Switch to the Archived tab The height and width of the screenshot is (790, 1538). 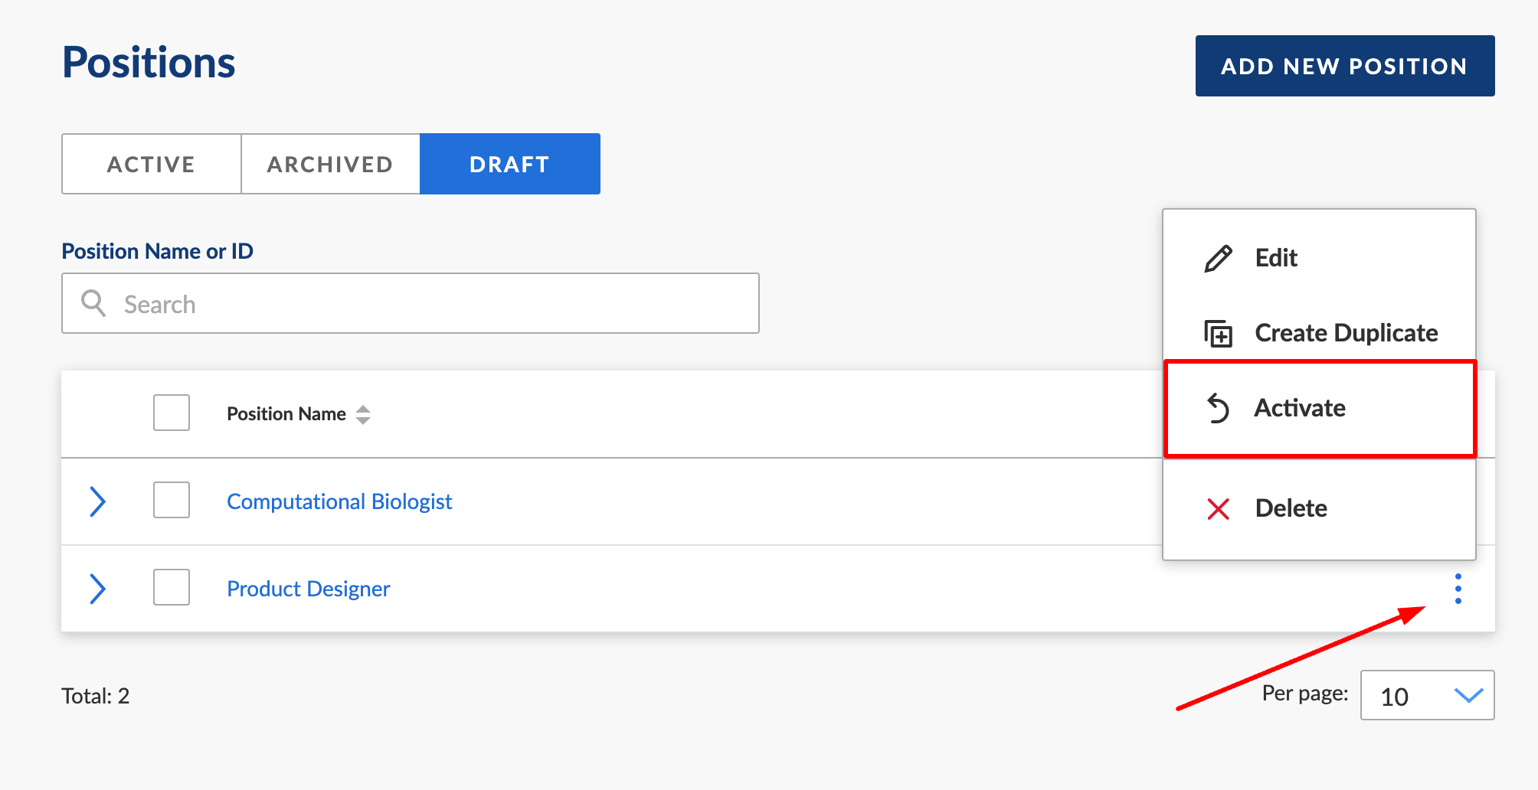click(330, 165)
